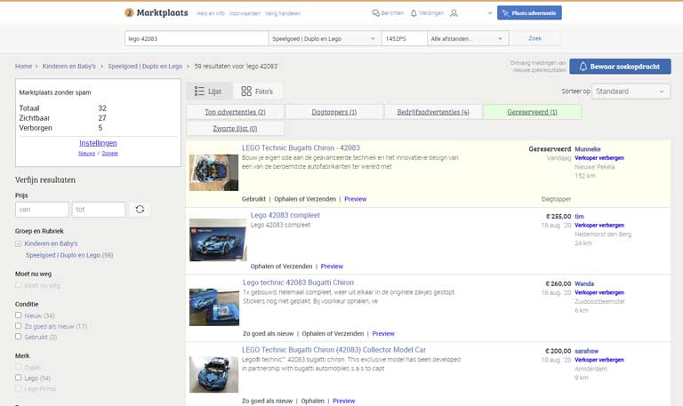
Task: Click the Plaats advertentie button
Action: pos(529,13)
